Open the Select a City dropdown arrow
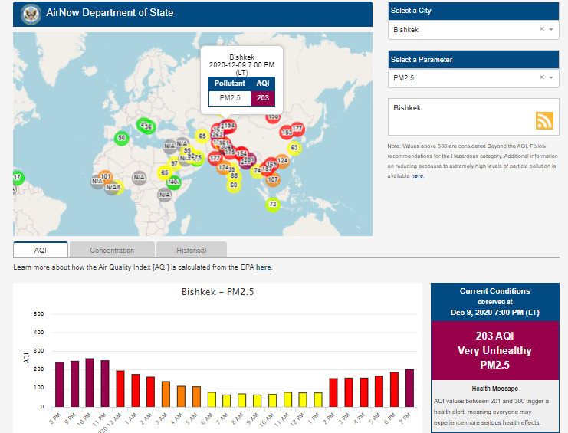 (550, 29)
